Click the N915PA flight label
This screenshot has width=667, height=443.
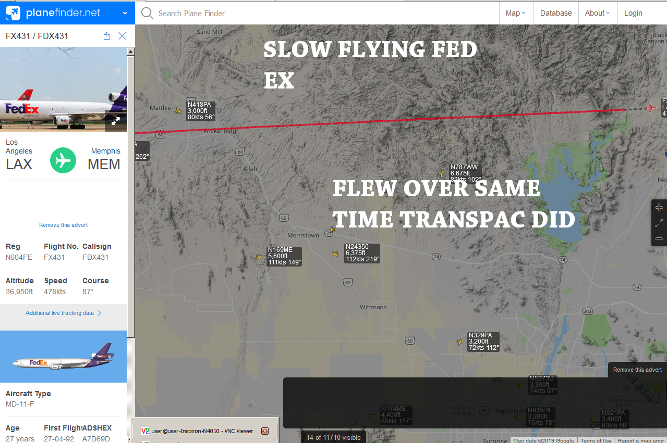click(x=540, y=416)
